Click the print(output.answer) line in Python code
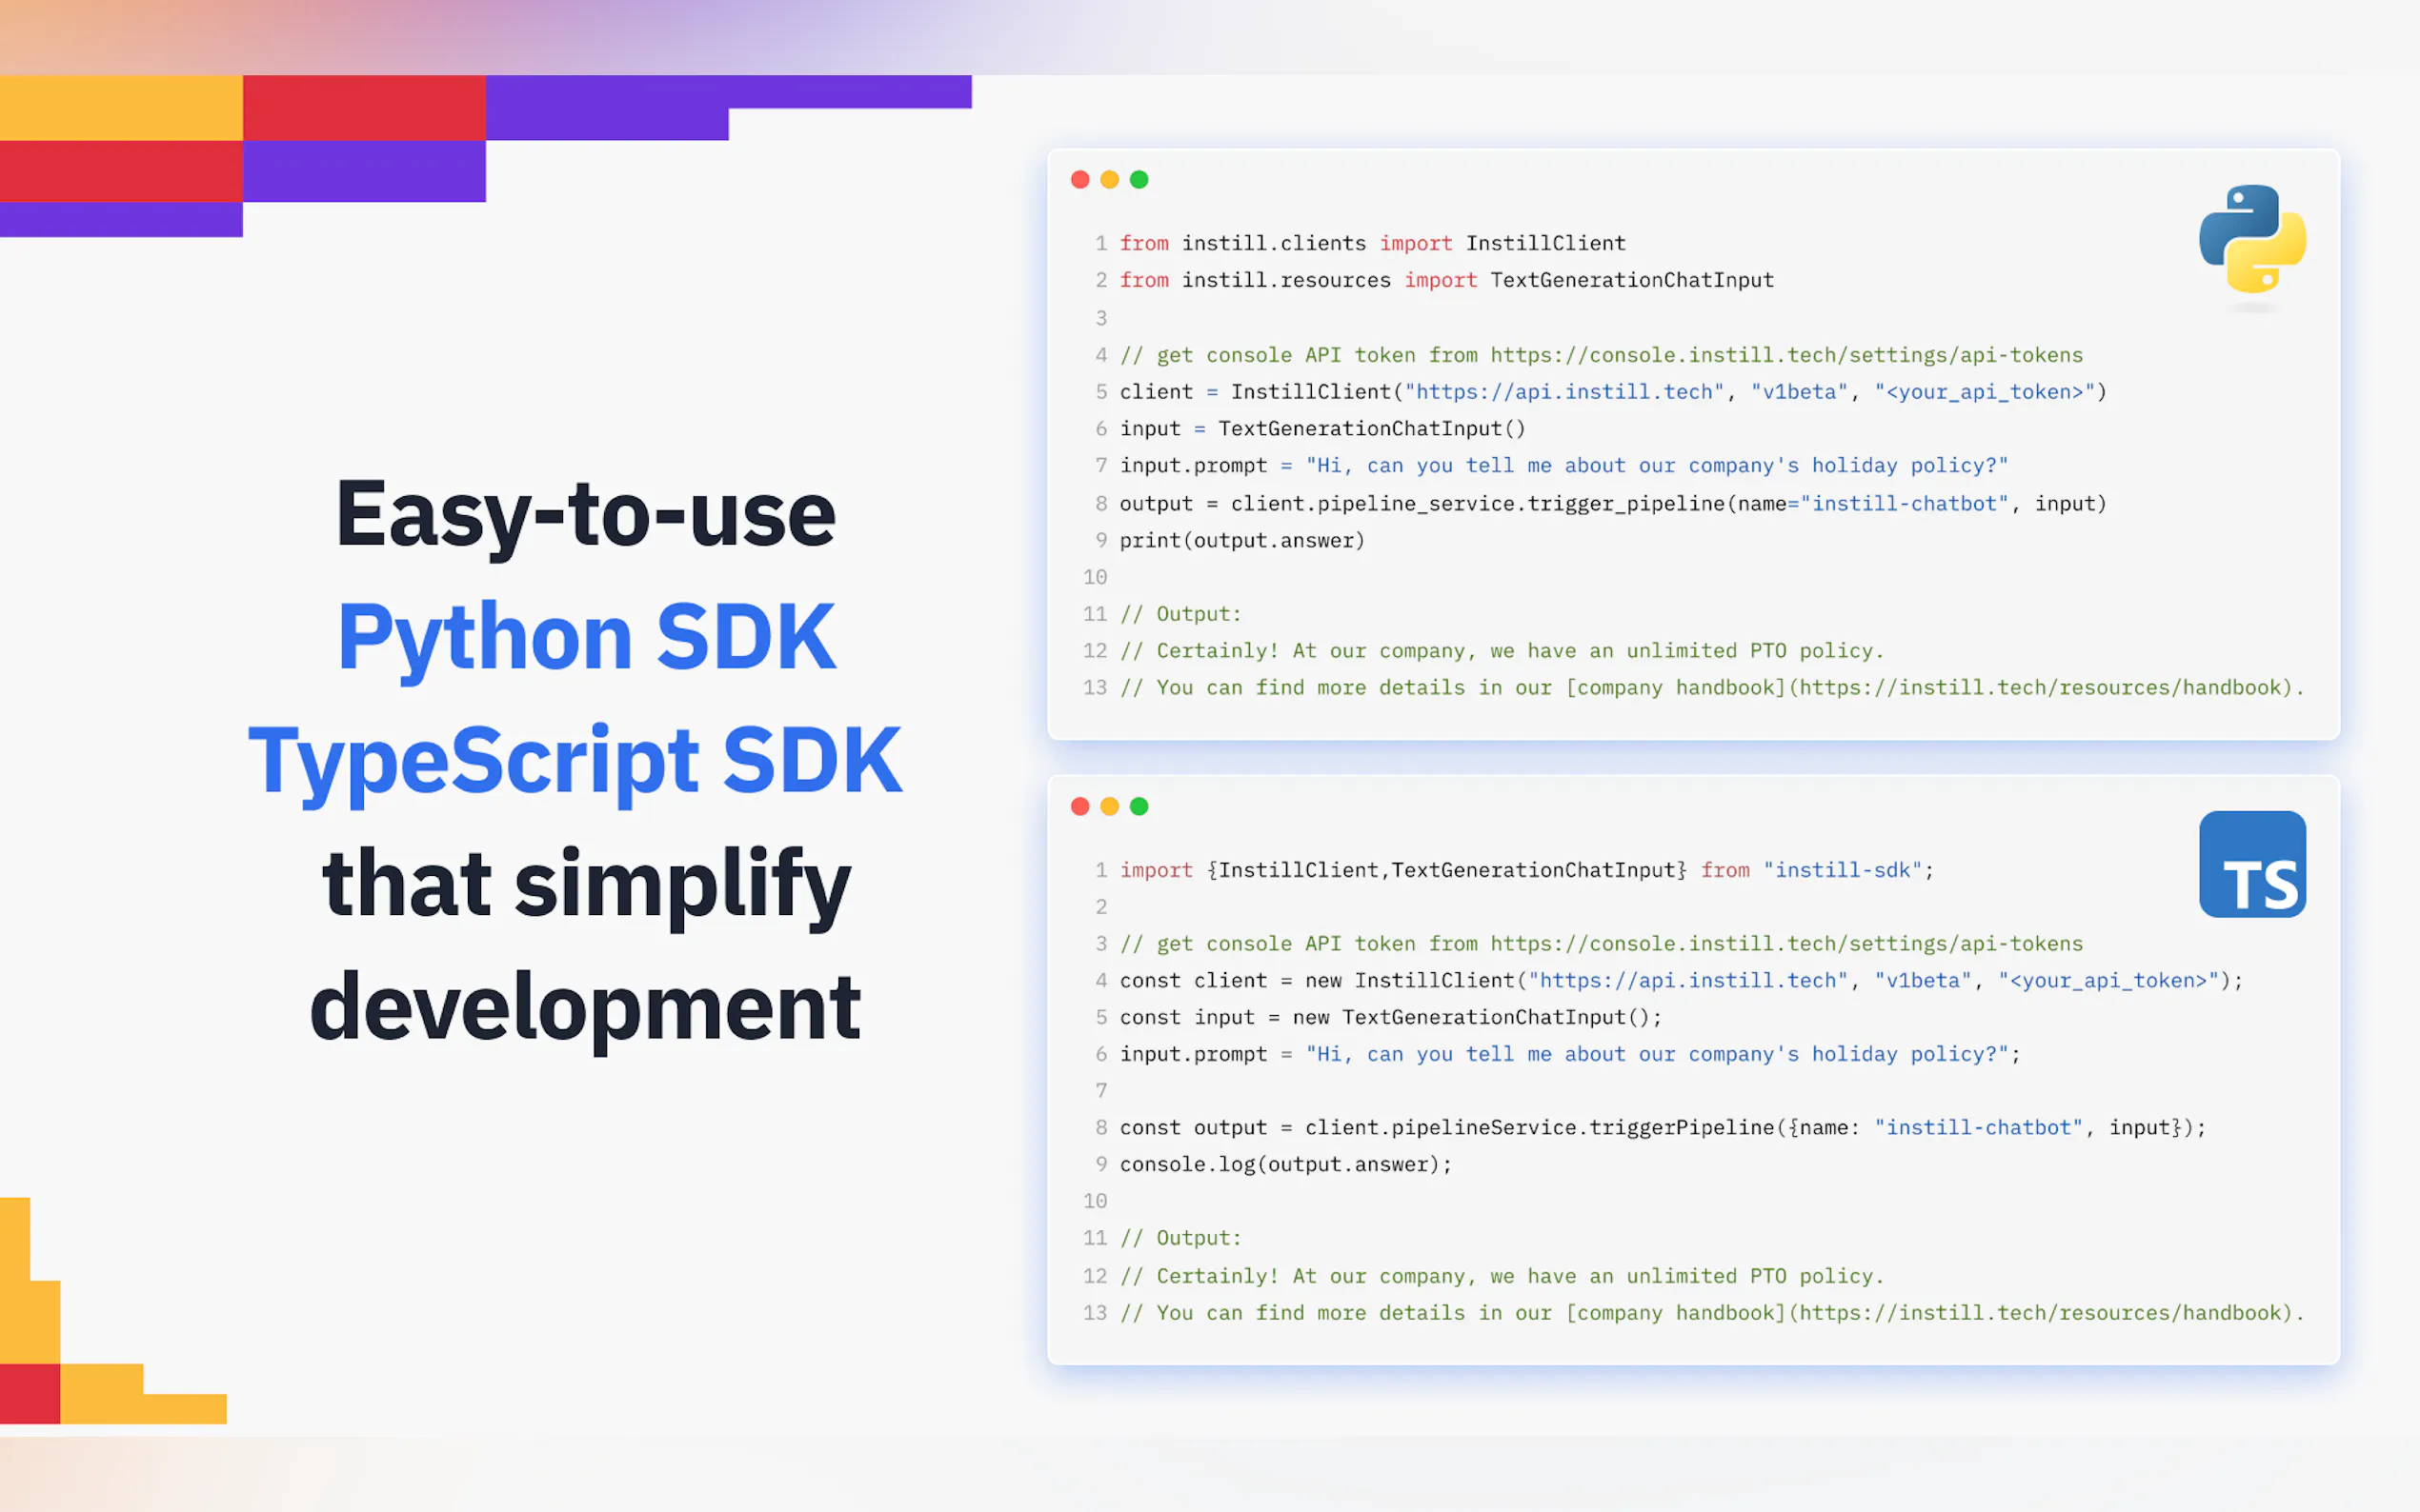The height and width of the screenshot is (1512, 2420). (1240, 541)
